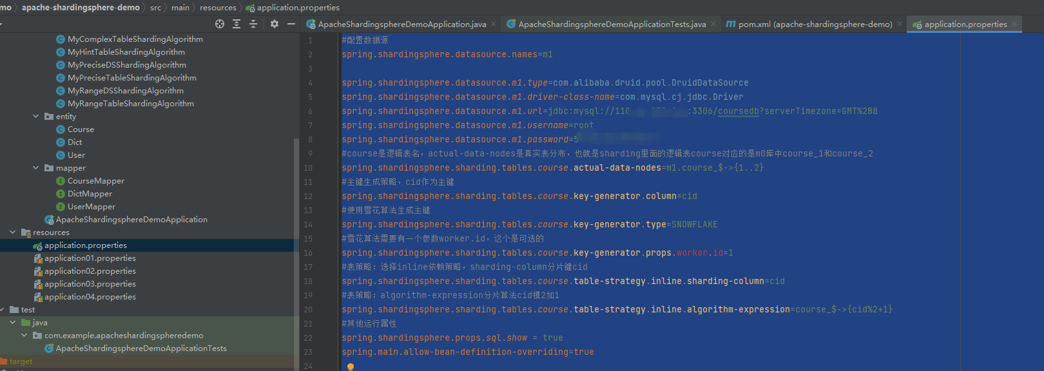The image size is (1044, 371).
Task: Close the ApacheShardingsphereDemoApplicationTests.java tab
Action: [713, 24]
